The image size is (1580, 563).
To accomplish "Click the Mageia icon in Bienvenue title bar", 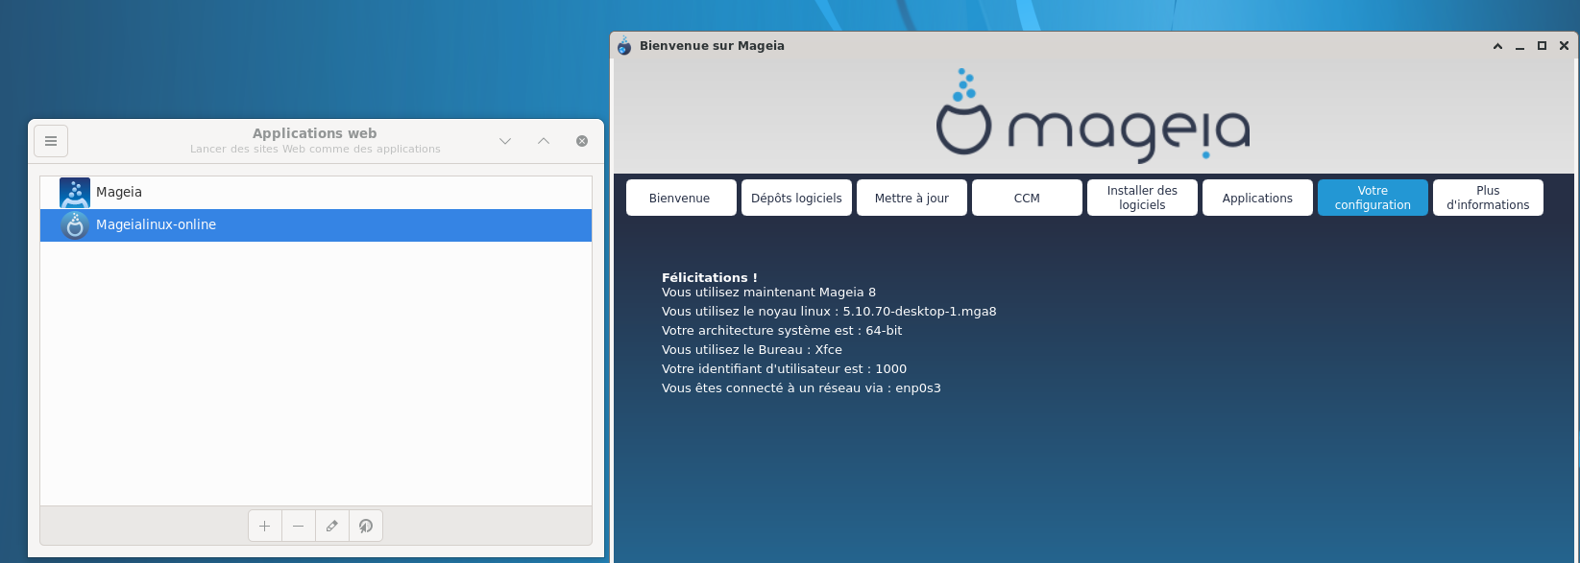I will (x=624, y=45).
